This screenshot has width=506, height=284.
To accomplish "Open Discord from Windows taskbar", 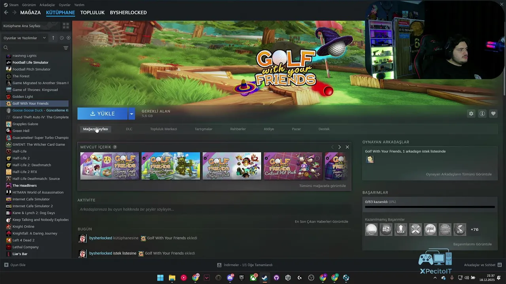I will click(x=230, y=278).
